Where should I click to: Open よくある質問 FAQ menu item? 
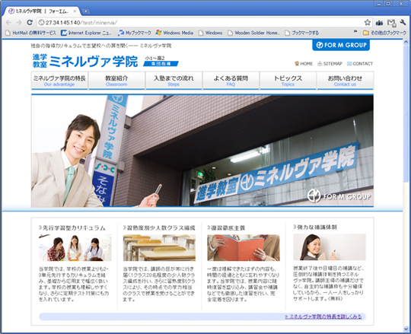coord(231,81)
